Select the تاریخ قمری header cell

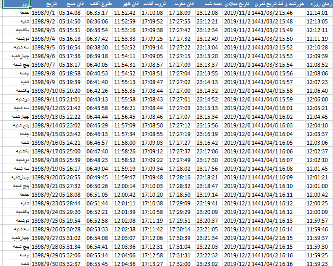coord(264,4)
